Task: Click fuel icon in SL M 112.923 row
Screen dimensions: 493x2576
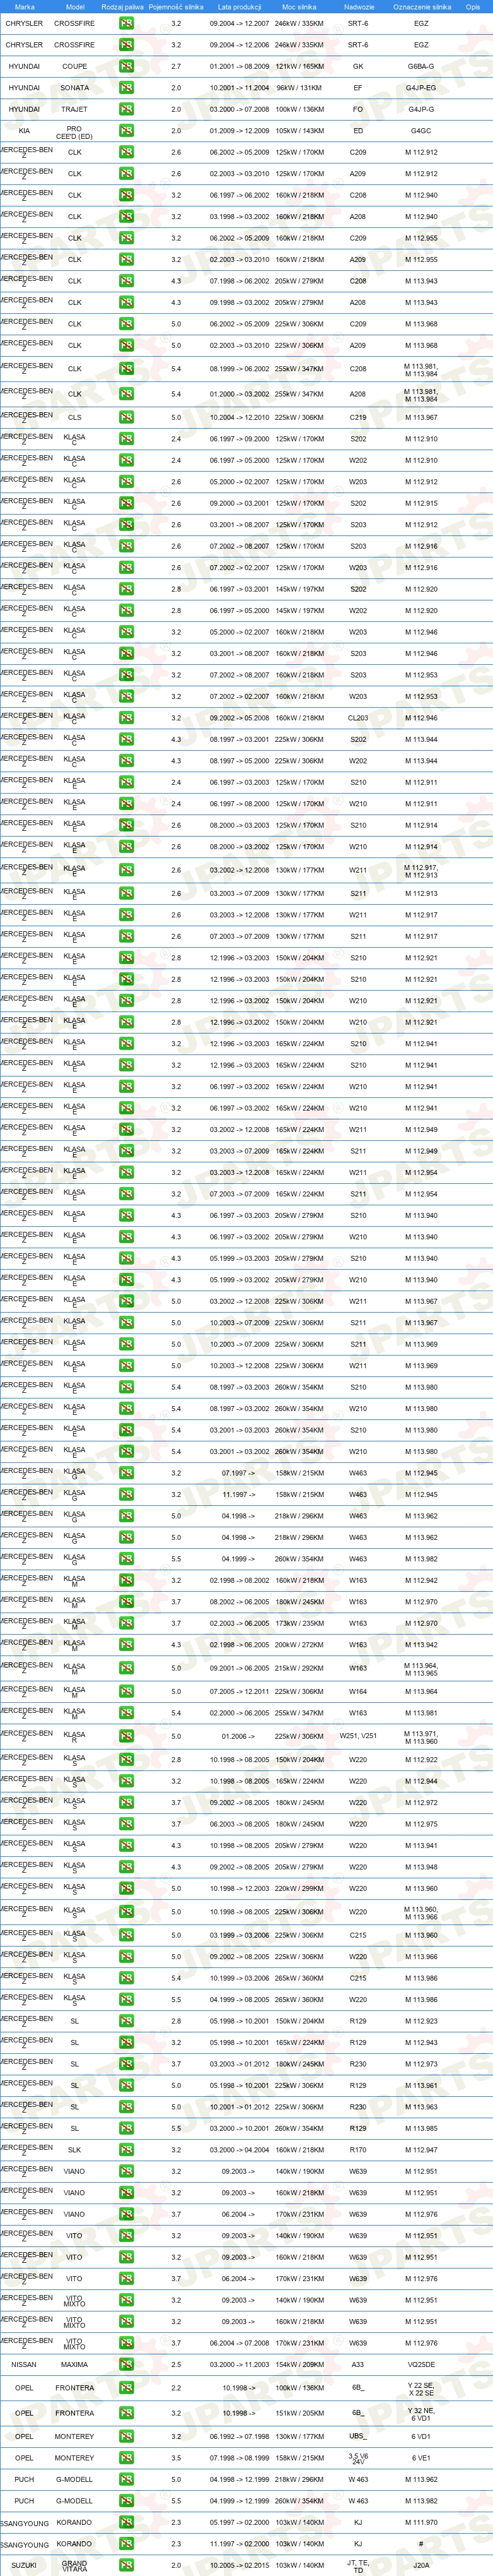Action: [x=125, y=2021]
